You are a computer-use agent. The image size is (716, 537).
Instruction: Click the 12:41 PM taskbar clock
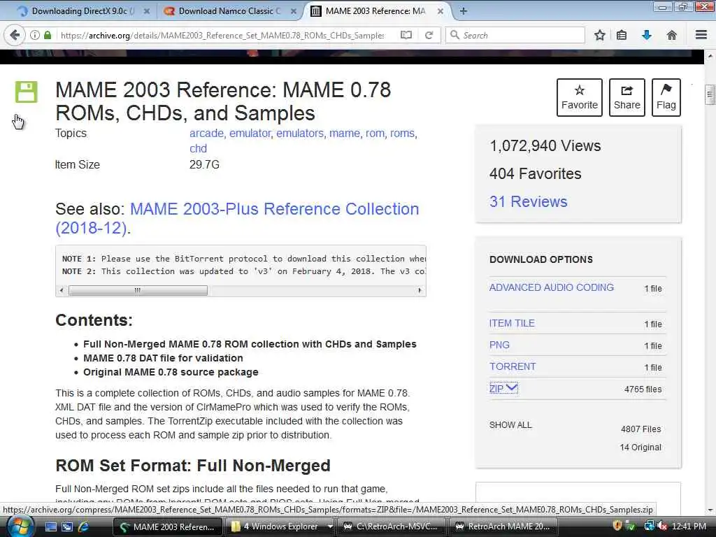[x=689, y=527]
